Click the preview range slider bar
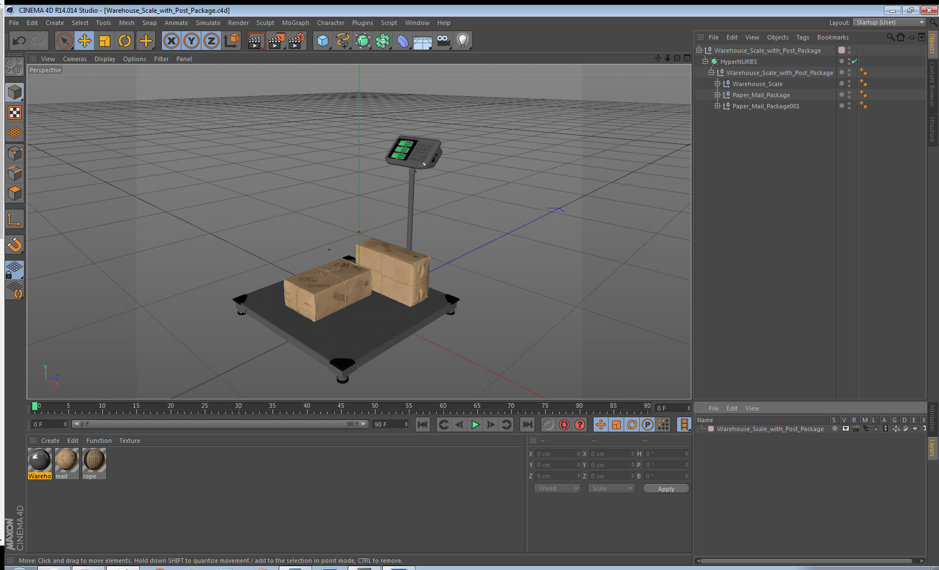 (x=220, y=424)
